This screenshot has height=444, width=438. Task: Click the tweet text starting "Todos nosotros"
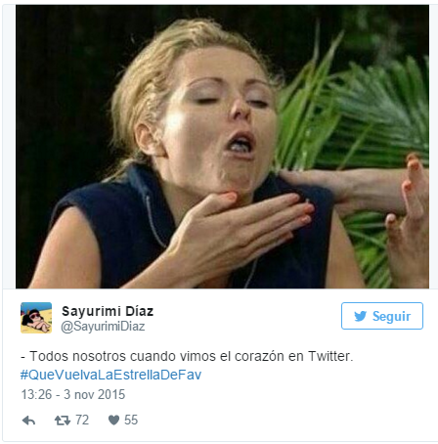pos(187,356)
